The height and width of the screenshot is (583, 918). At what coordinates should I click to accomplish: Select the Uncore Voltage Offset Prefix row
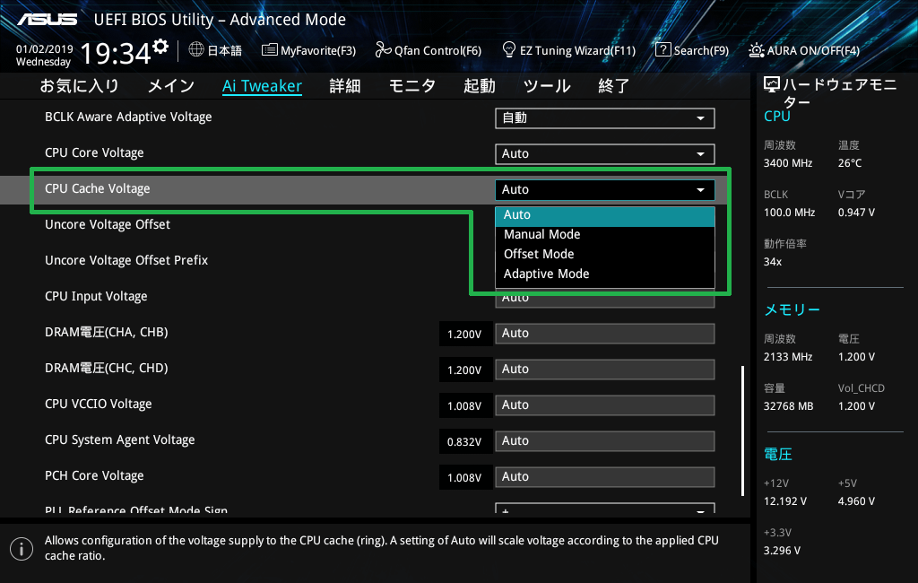point(126,260)
